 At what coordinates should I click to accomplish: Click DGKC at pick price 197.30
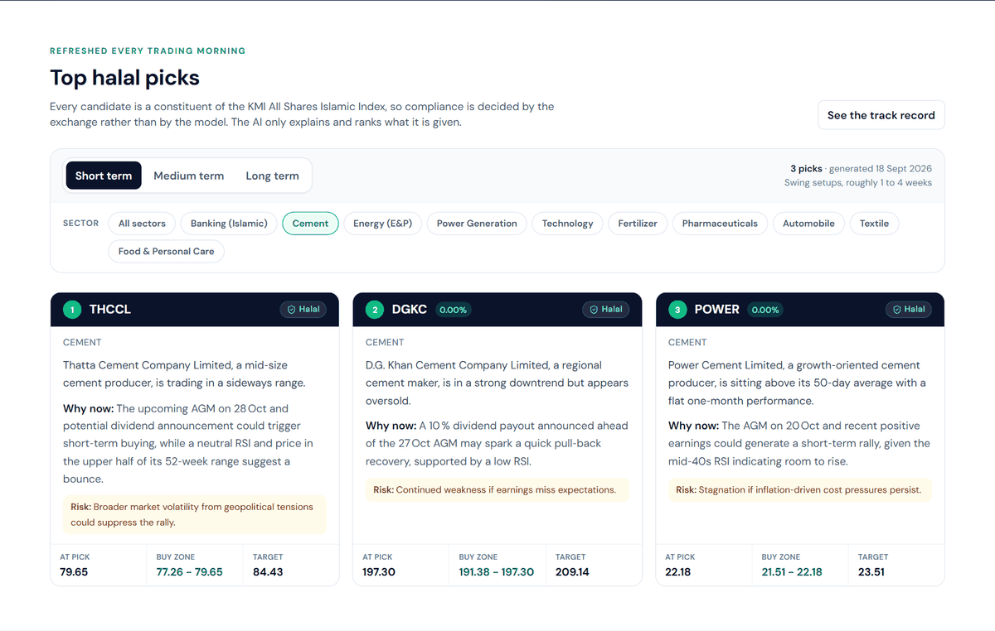[379, 572]
